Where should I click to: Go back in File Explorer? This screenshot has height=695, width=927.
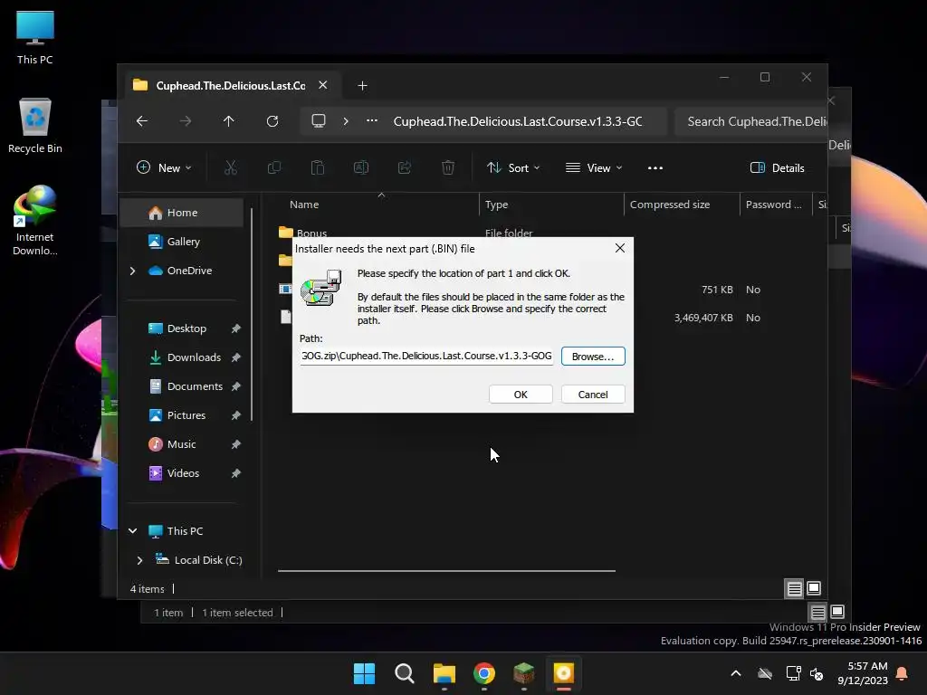coord(142,121)
